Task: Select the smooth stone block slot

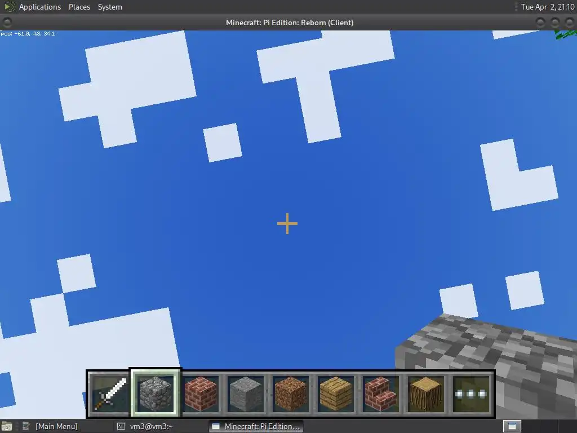Action: tap(246, 394)
